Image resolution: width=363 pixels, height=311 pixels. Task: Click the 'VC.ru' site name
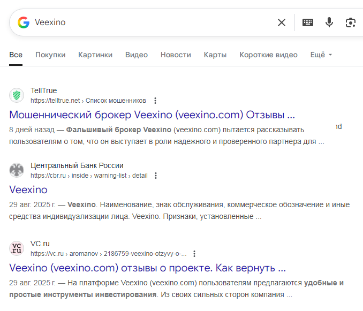click(40, 244)
